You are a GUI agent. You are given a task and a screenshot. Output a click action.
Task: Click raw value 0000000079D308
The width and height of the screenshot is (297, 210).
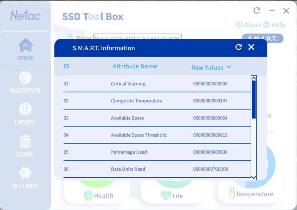[x=211, y=169]
